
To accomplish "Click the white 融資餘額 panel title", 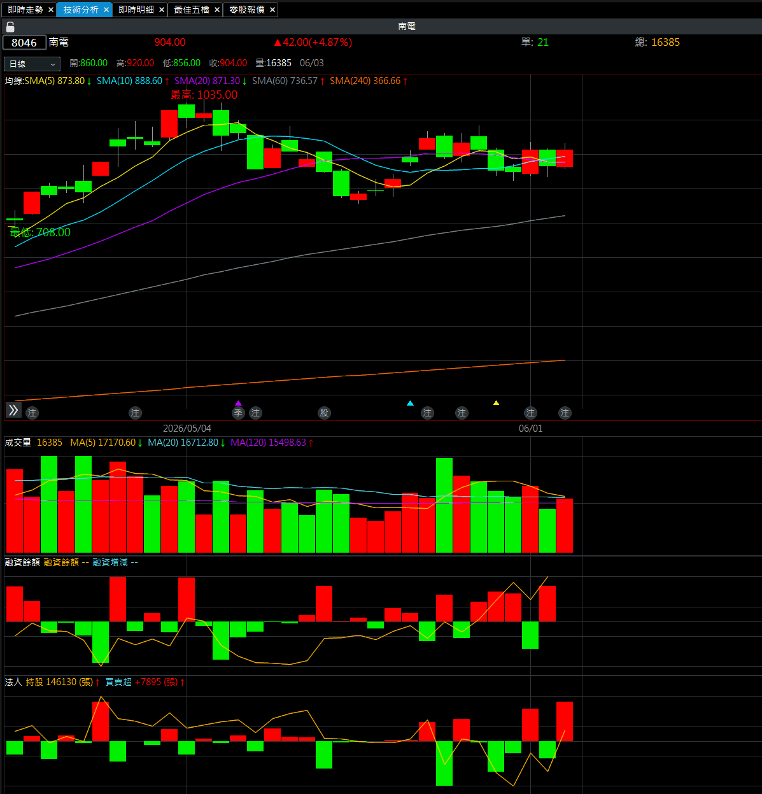I will pos(22,562).
